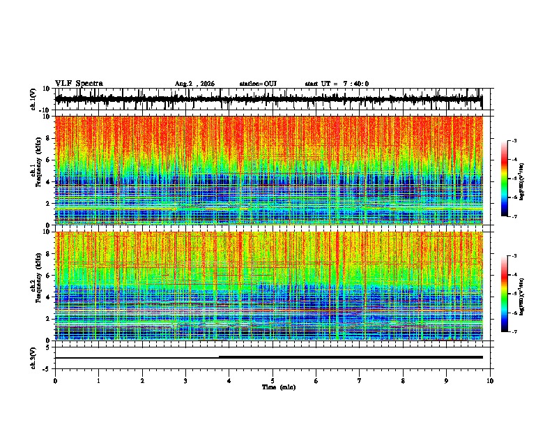Click the "-3" label on ch.1 color bar
This screenshot has height=427, width=552.
tap(514, 140)
